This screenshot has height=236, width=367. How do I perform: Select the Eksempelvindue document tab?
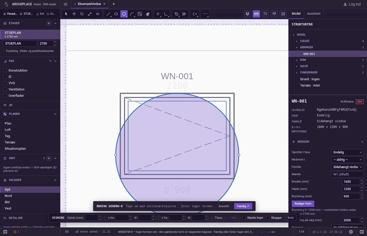pyautogui.click(x=89, y=4)
